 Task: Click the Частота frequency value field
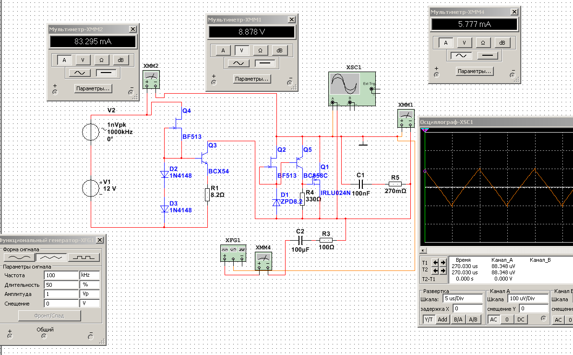(60, 275)
